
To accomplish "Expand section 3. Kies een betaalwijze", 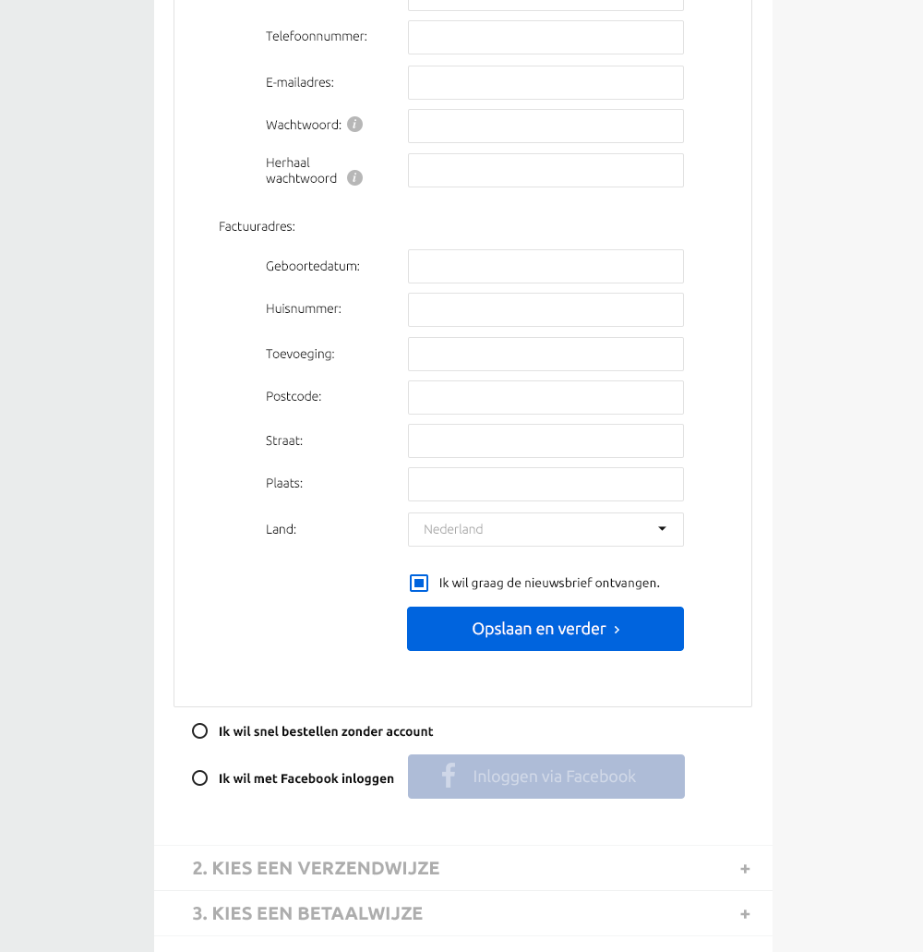I will click(x=307, y=914).
